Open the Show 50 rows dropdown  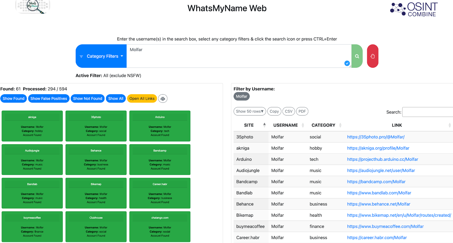coord(250,111)
